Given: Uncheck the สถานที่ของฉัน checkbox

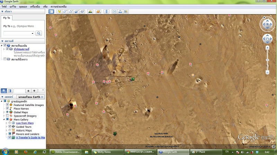Looking at the screenshot, I should tap(5, 45).
